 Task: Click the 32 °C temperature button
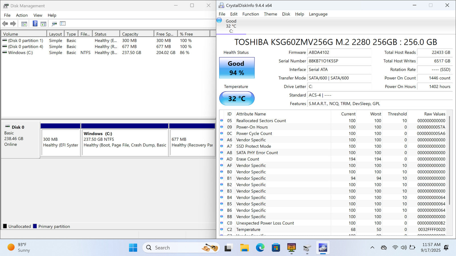tap(237, 98)
